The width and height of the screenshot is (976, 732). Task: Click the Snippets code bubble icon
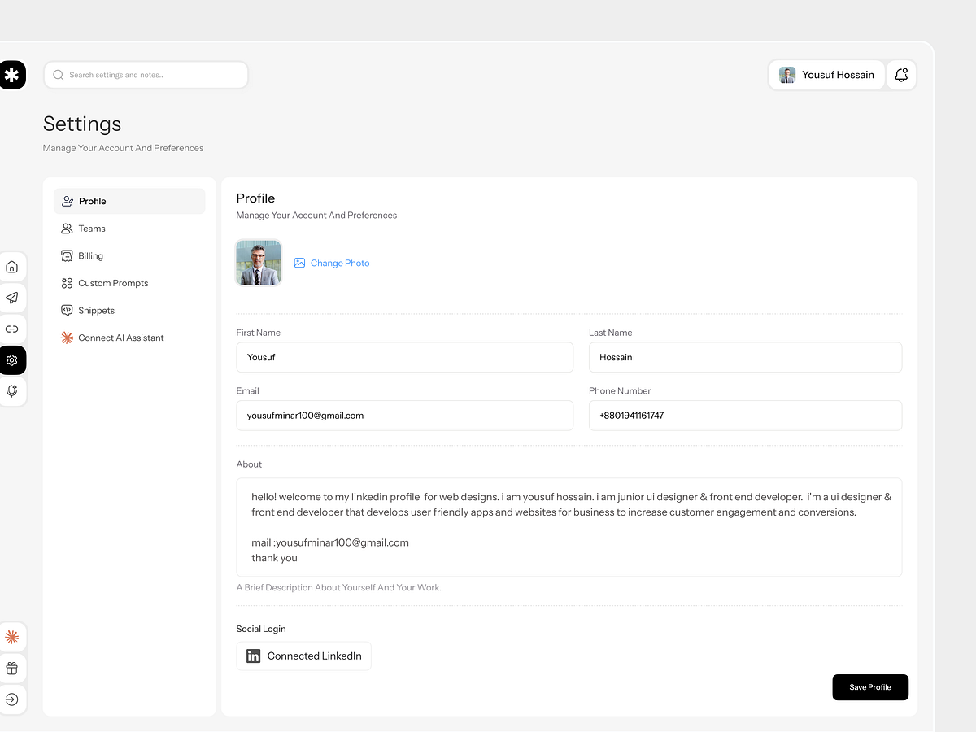coord(68,311)
